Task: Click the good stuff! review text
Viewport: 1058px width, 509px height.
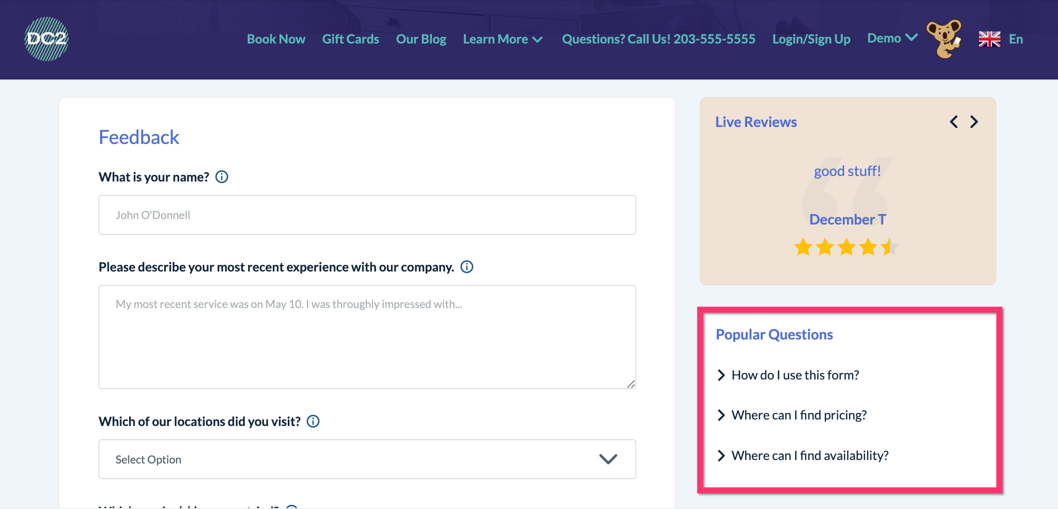Action: [847, 171]
